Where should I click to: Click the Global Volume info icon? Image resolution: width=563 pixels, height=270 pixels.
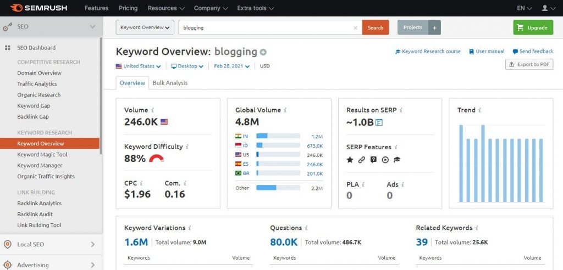pos(285,110)
